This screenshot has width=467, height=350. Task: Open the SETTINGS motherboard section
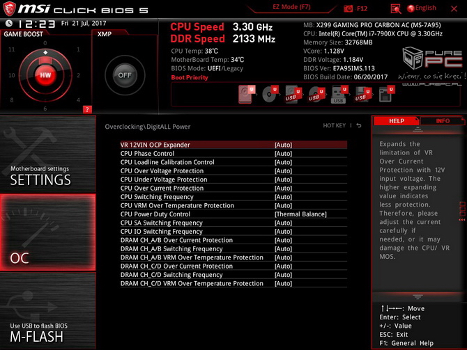coord(47,154)
